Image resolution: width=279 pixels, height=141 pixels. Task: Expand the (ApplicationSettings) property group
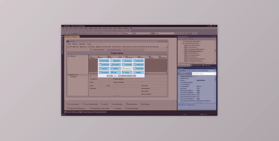(x=179, y=76)
